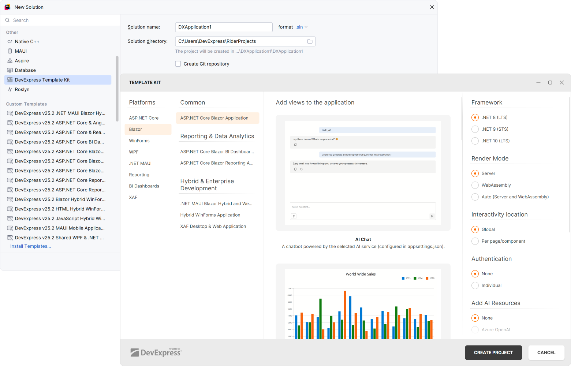
Task: Open the .sln format dropdown
Action: (x=301, y=27)
